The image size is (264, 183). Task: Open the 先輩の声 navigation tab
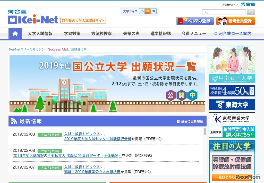tap(131, 33)
